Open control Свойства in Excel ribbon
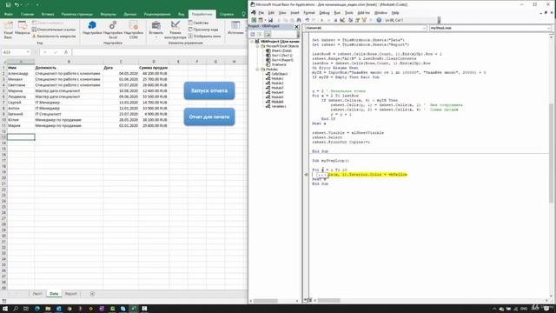The width and height of the screenshot is (556, 313). [198, 23]
